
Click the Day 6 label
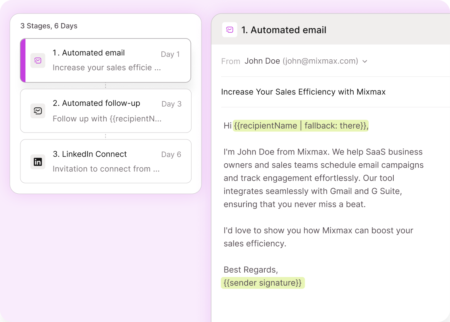click(x=171, y=154)
